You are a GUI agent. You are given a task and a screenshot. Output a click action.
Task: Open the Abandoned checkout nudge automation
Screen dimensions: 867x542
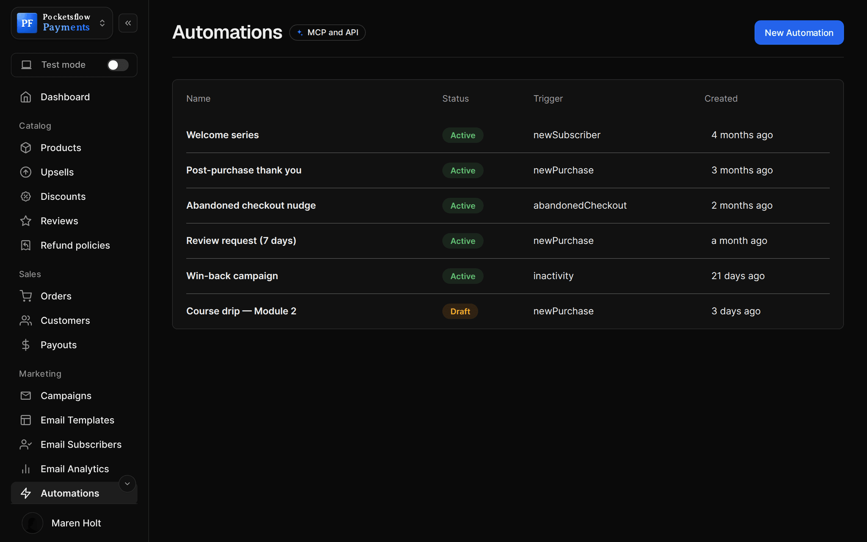(x=508, y=205)
